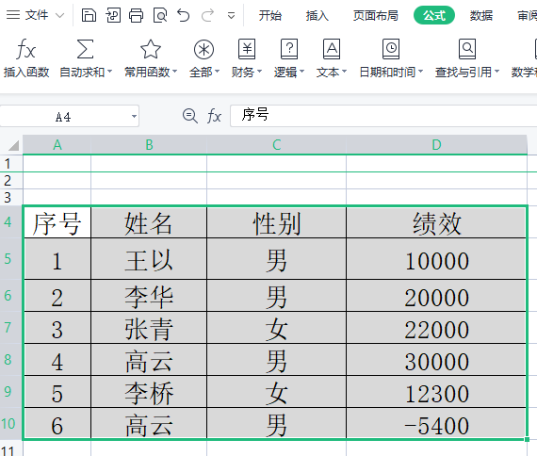
Task: Click the cell containing 李桥
Action: coord(149,392)
